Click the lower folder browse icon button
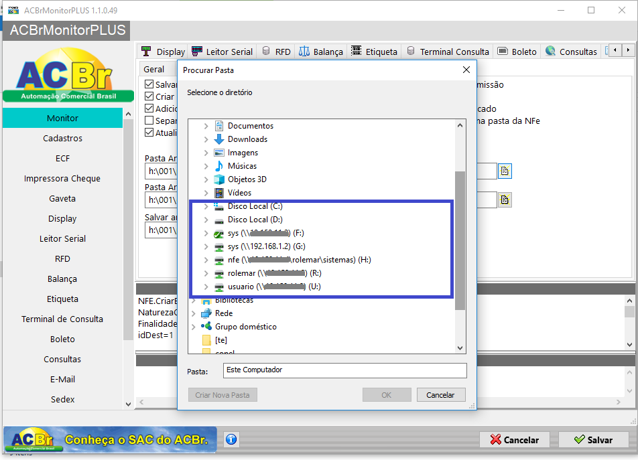The width and height of the screenshot is (638, 460). pyautogui.click(x=505, y=200)
